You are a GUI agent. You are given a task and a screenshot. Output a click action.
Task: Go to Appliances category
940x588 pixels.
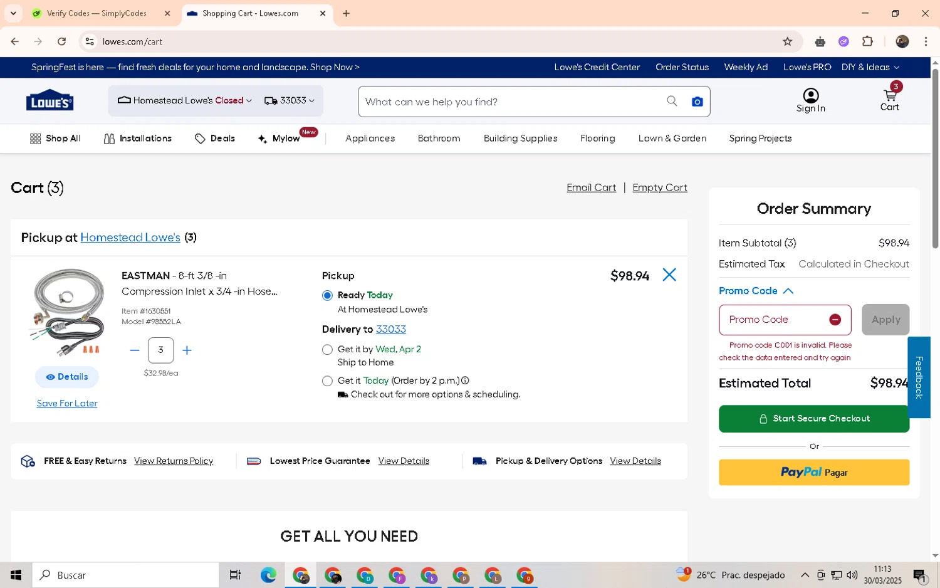coord(370,139)
